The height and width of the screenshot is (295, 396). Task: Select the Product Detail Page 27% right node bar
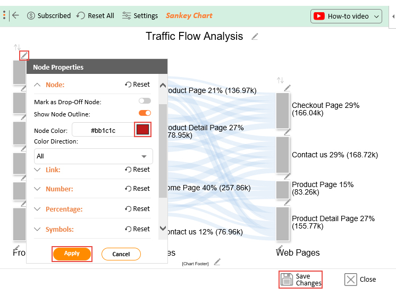pyautogui.click(x=283, y=224)
